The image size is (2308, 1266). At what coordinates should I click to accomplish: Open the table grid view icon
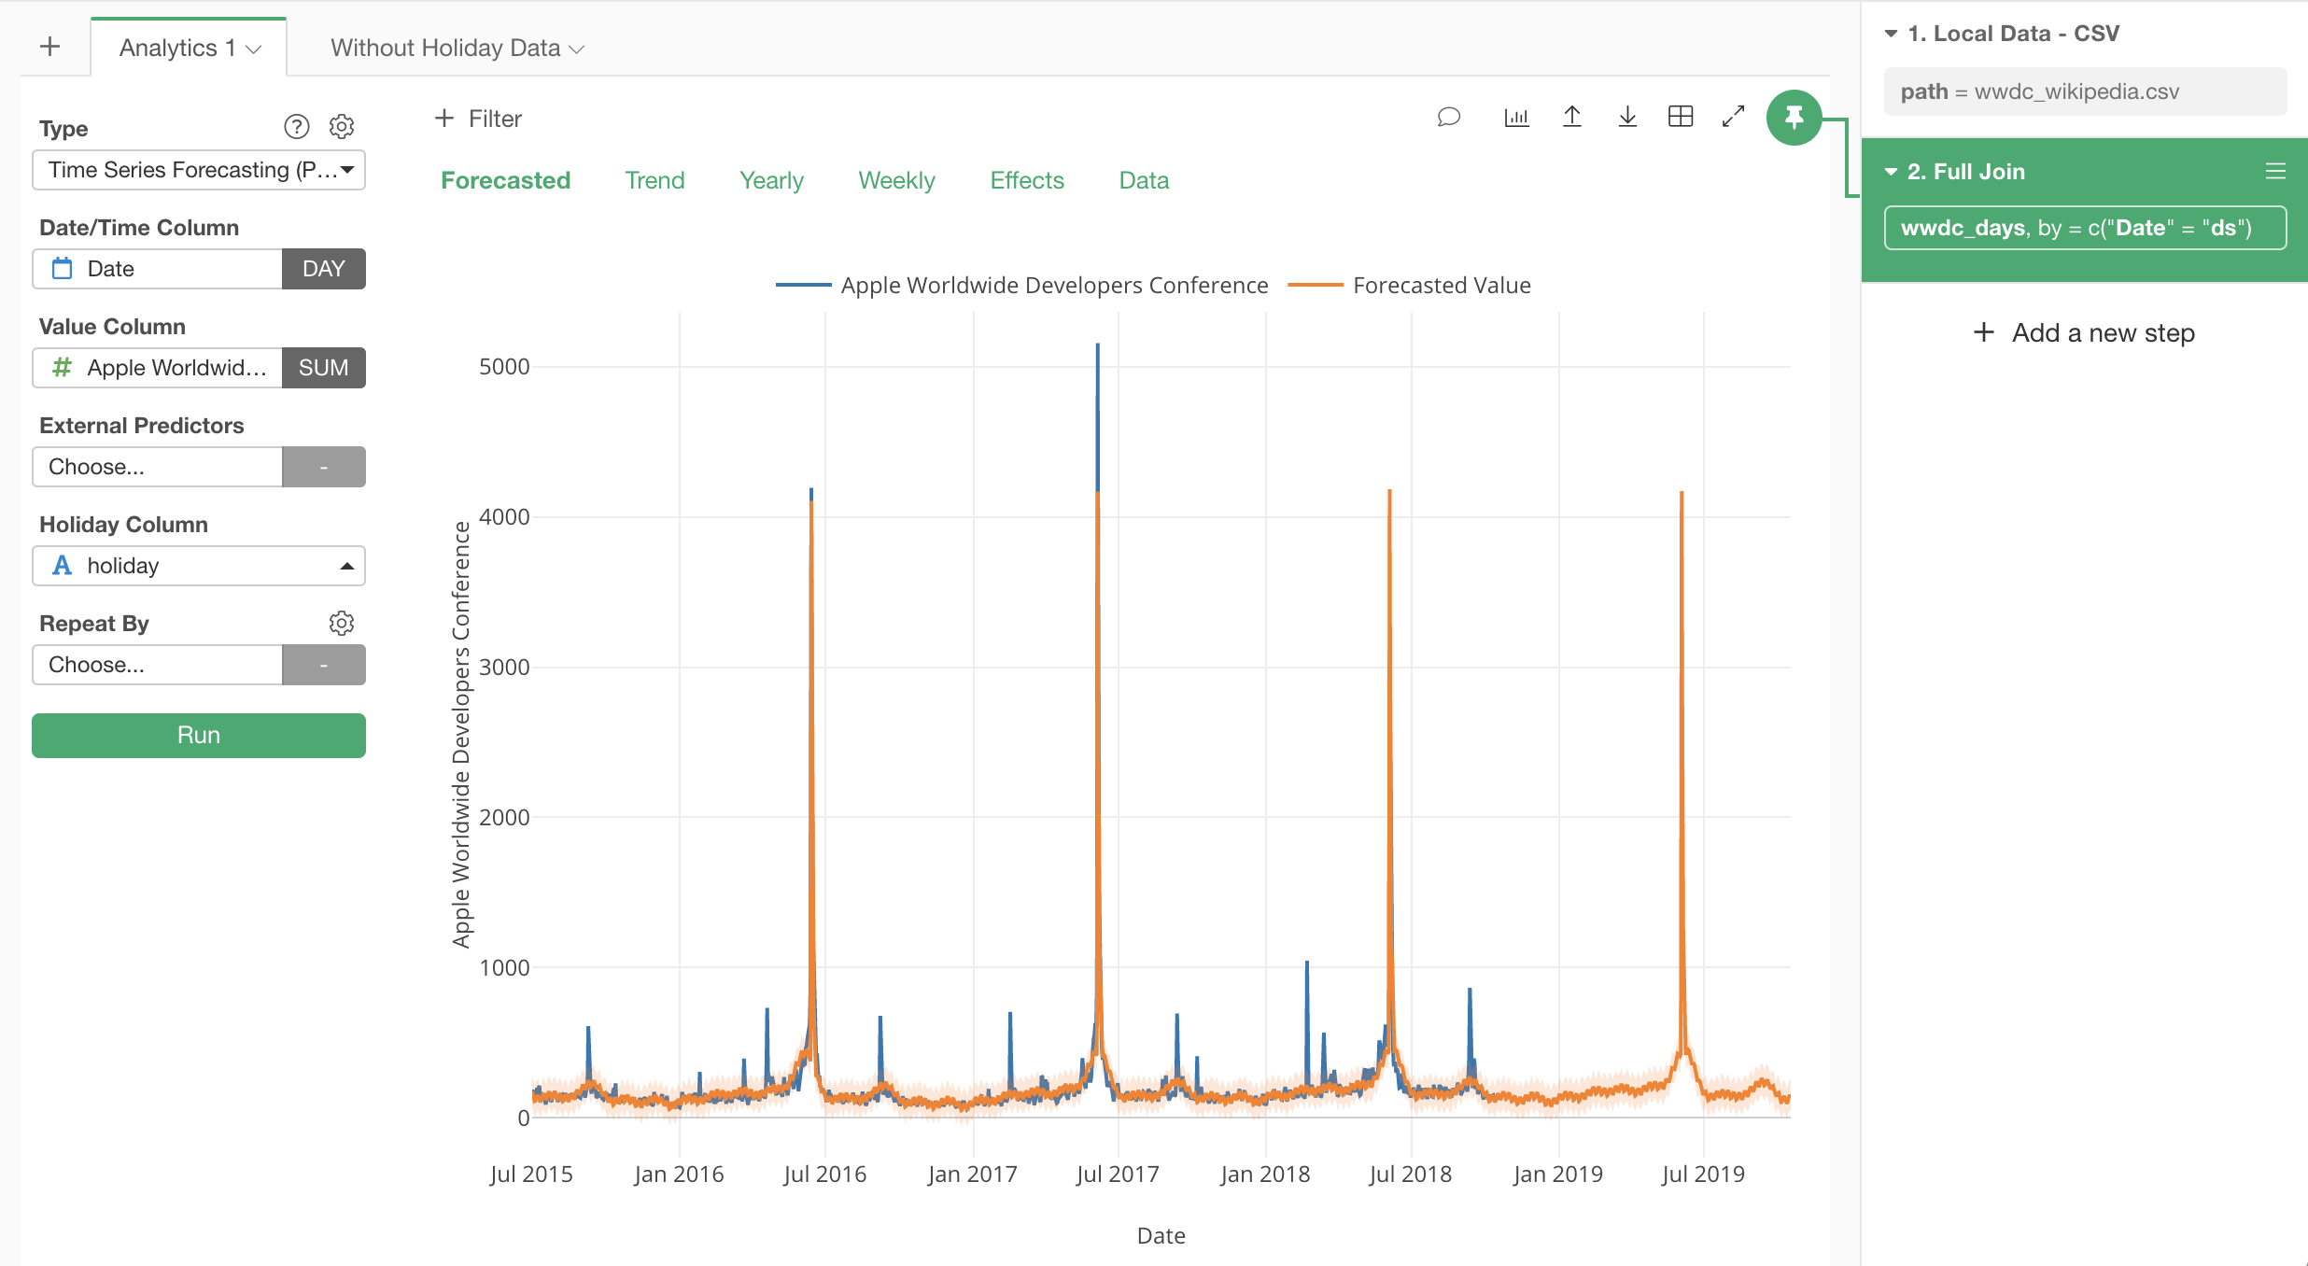coord(1681,117)
